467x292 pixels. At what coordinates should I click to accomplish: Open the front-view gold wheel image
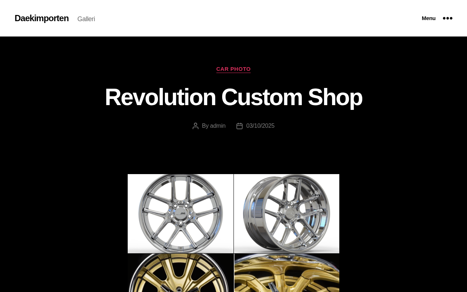click(181, 273)
